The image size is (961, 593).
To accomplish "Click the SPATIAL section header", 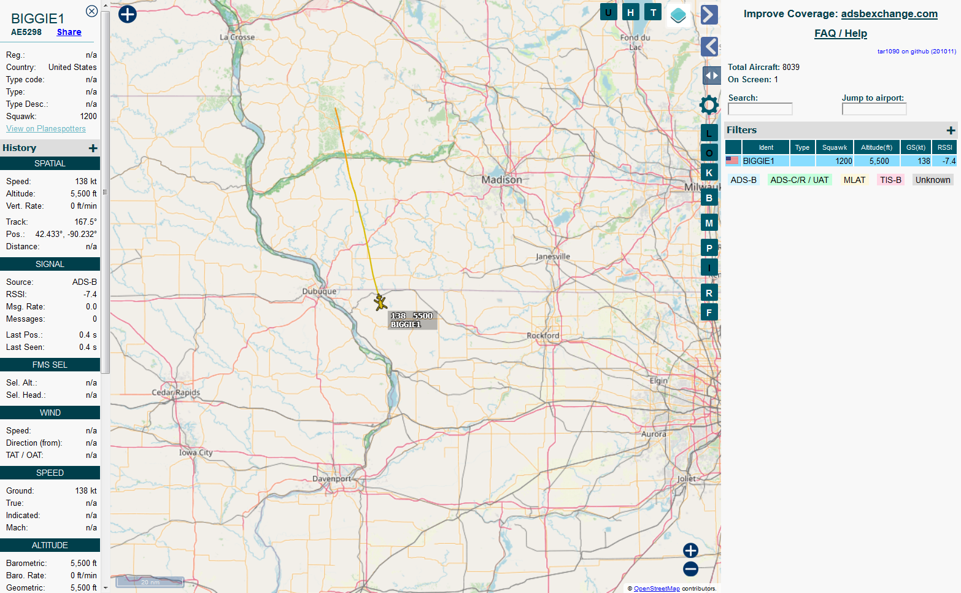I will point(50,163).
